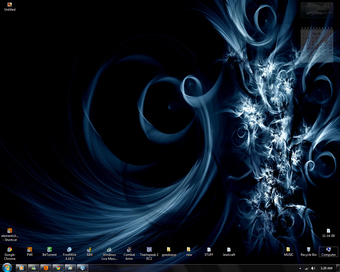Select the Combat Arms game icon
Screen dimensions: 340x272
[129, 253]
